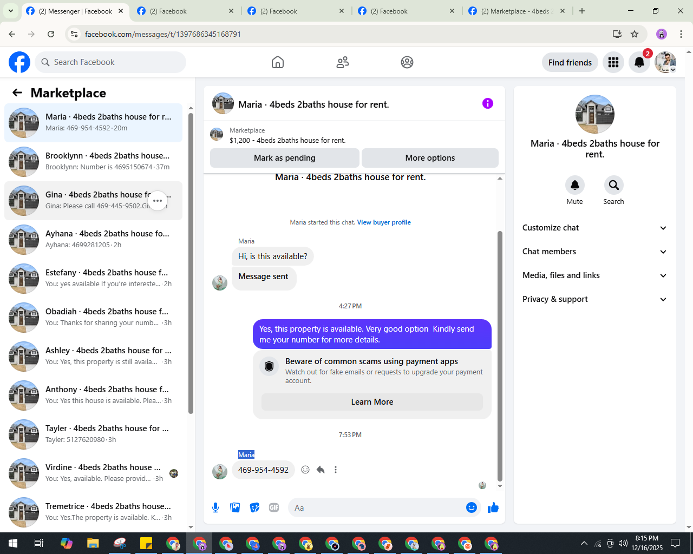693x554 pixels.
Task: Click the conversation list scrollbar
Action: (191, 263)
